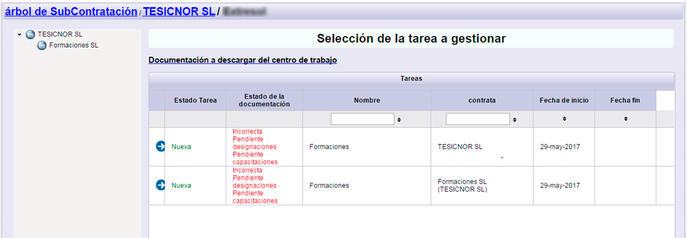Sort tasks by Fecha fin
This screenshot has width=687, height=238.
click(x=625, y=119)
